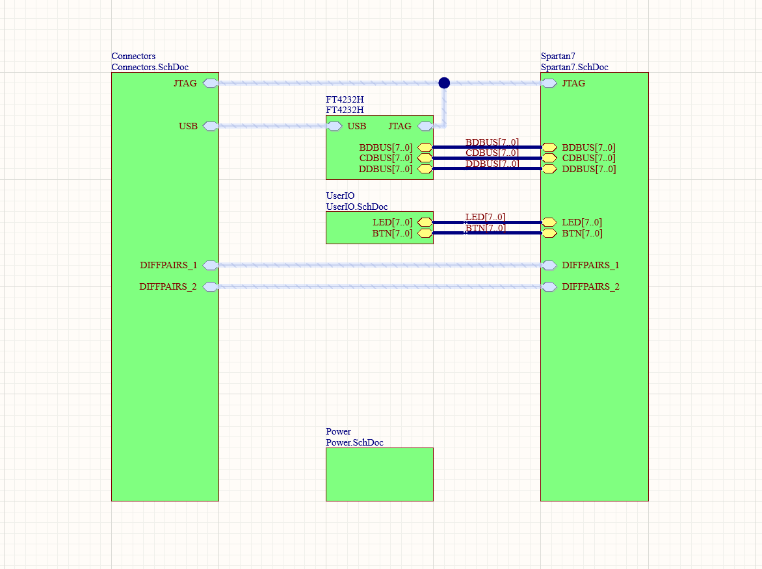Click the DIFFPAIRS_1 port arrow on Spartan7 sheet
This screenshot has height=569, width=762.
[x=549, y=265]
